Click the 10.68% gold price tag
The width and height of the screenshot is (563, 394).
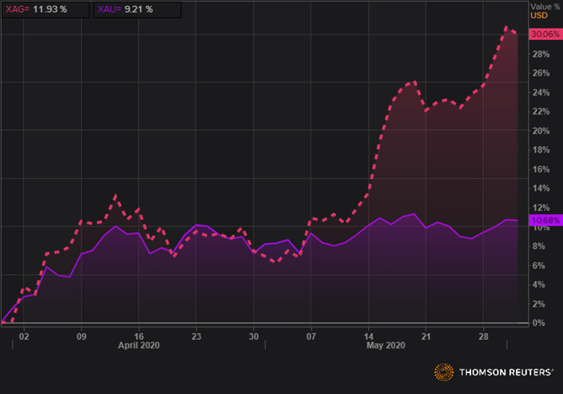(545, 220)
